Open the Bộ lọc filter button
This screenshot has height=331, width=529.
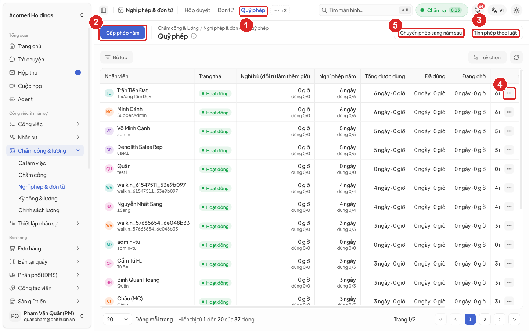click(116, 57)
